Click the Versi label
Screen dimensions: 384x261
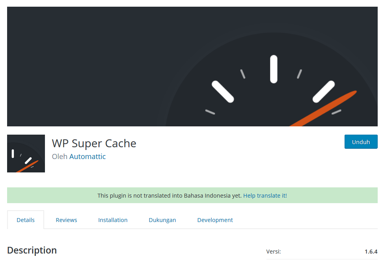(274, 252)
